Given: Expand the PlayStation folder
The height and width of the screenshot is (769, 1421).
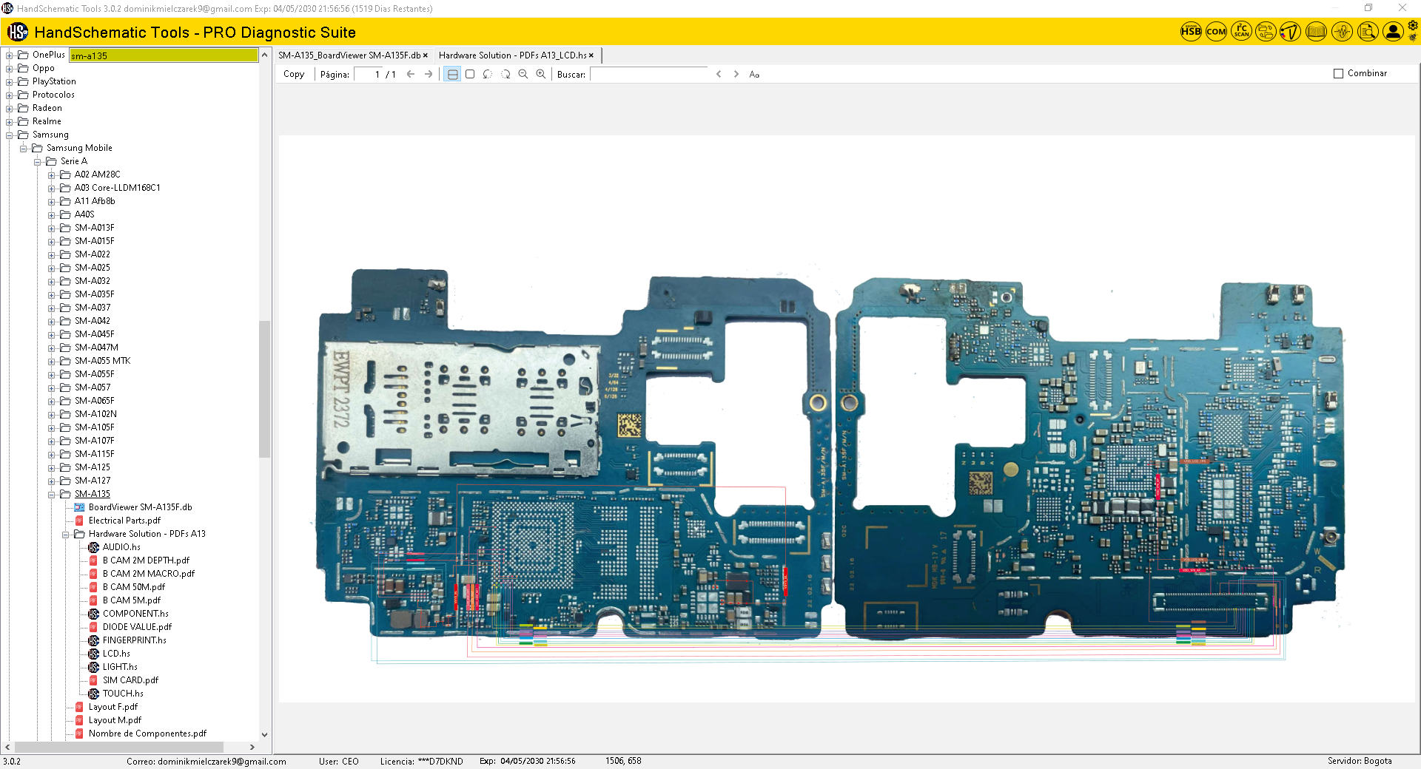Looking at the screenshot, I should 10,81.
